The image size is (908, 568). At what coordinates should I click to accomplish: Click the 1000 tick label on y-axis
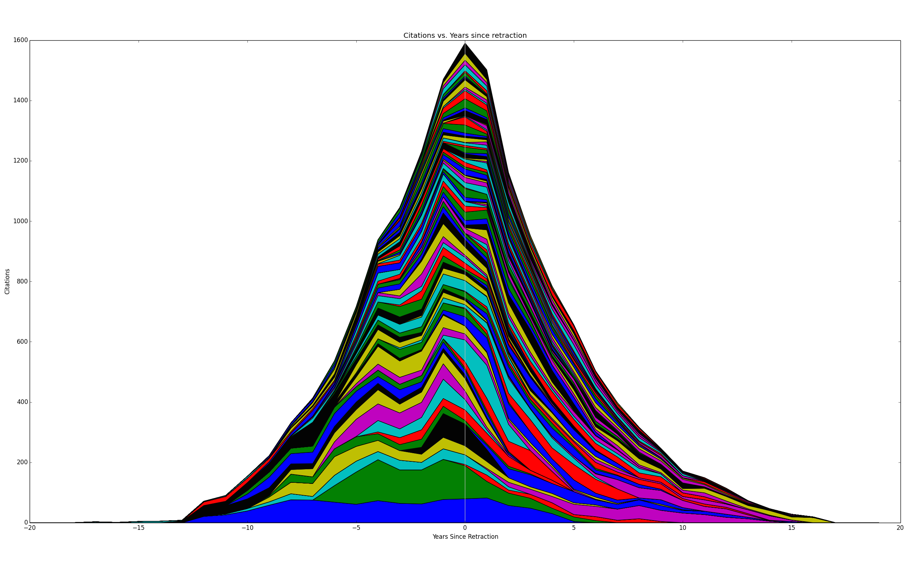pyautogui.click(x=21, y=221)
